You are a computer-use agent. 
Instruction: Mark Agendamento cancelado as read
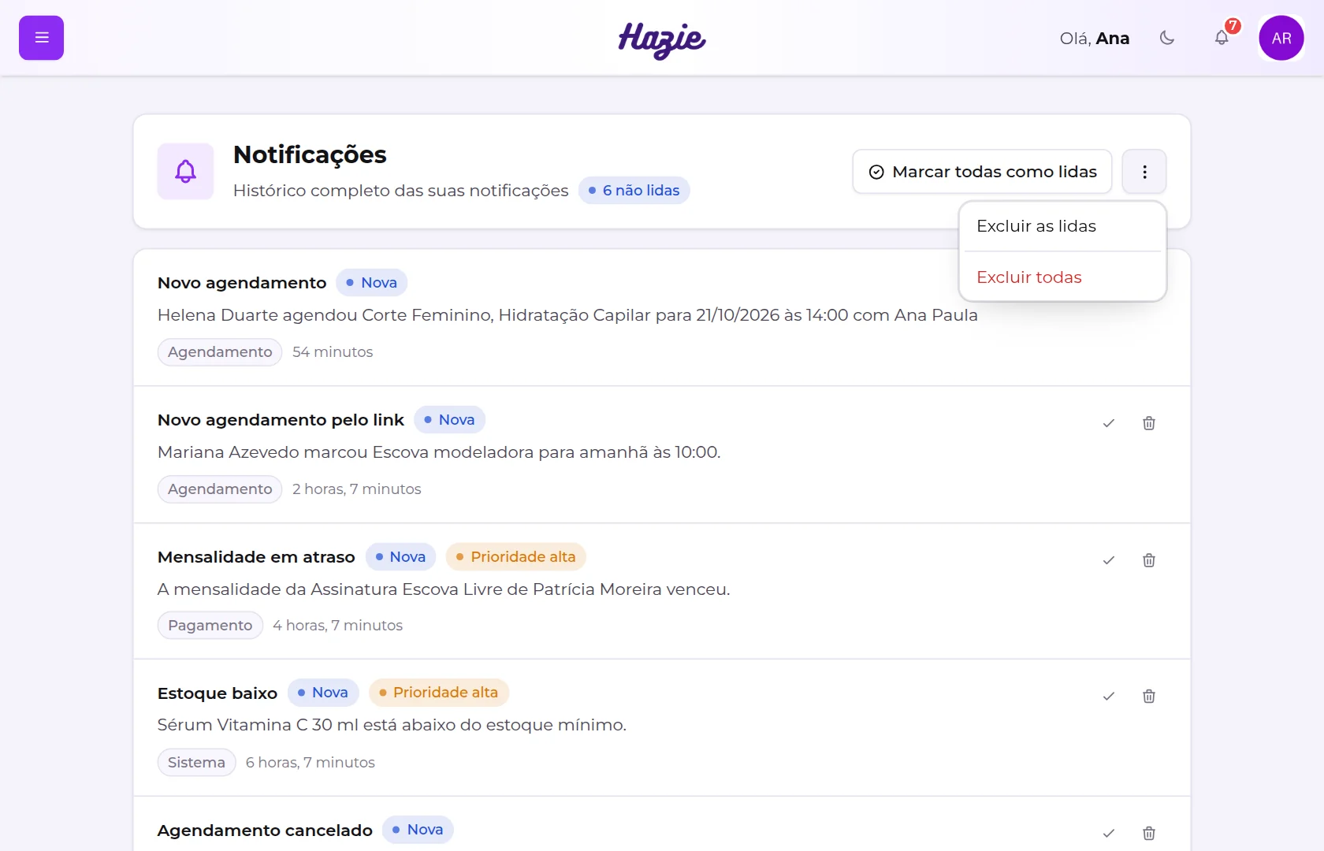coord(1109,833)
